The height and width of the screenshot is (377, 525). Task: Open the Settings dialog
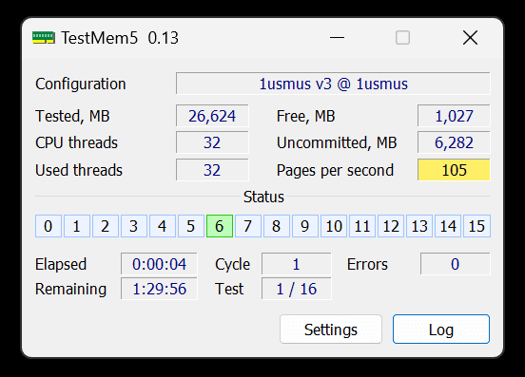pyautogui.click(x=331, y=330)
